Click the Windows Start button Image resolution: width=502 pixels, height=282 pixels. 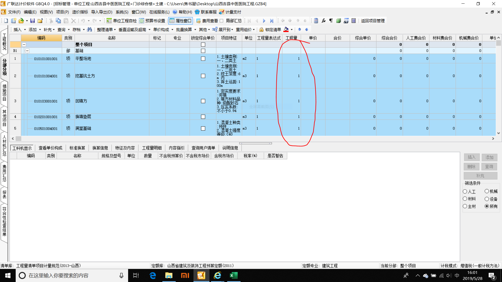(x=8, y=275)
